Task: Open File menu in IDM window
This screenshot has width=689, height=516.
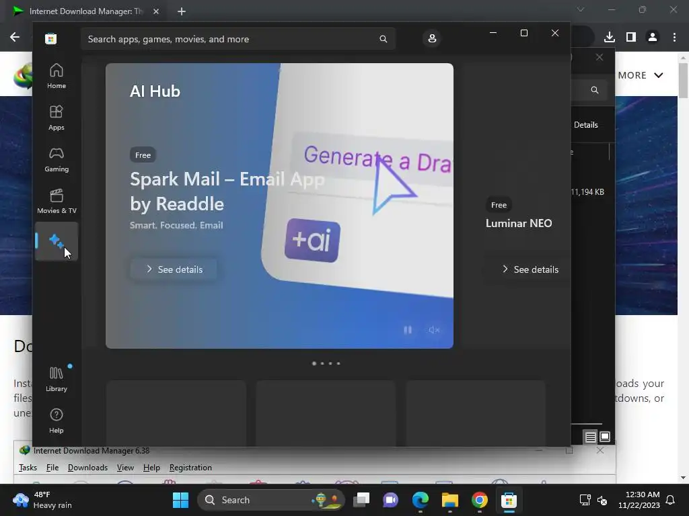Action: pos(52,468)
